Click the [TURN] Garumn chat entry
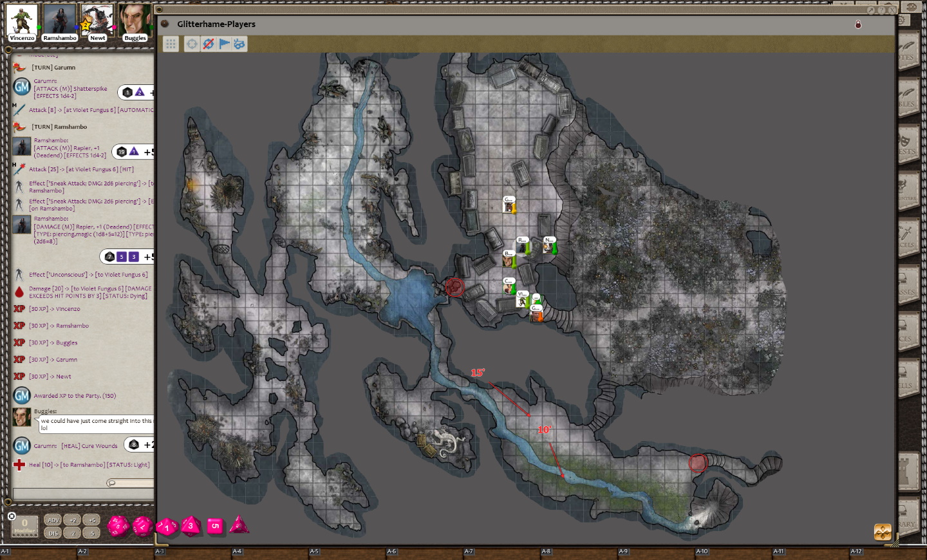This screenshot has width=927, height=560. 53,68
